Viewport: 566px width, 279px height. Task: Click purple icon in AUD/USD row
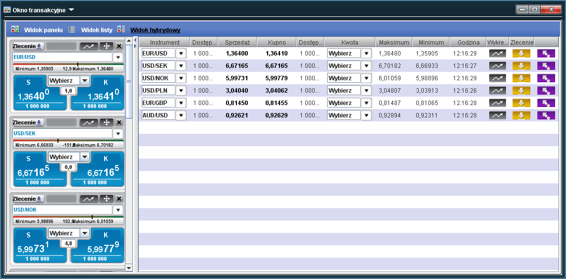pos(546,115)
